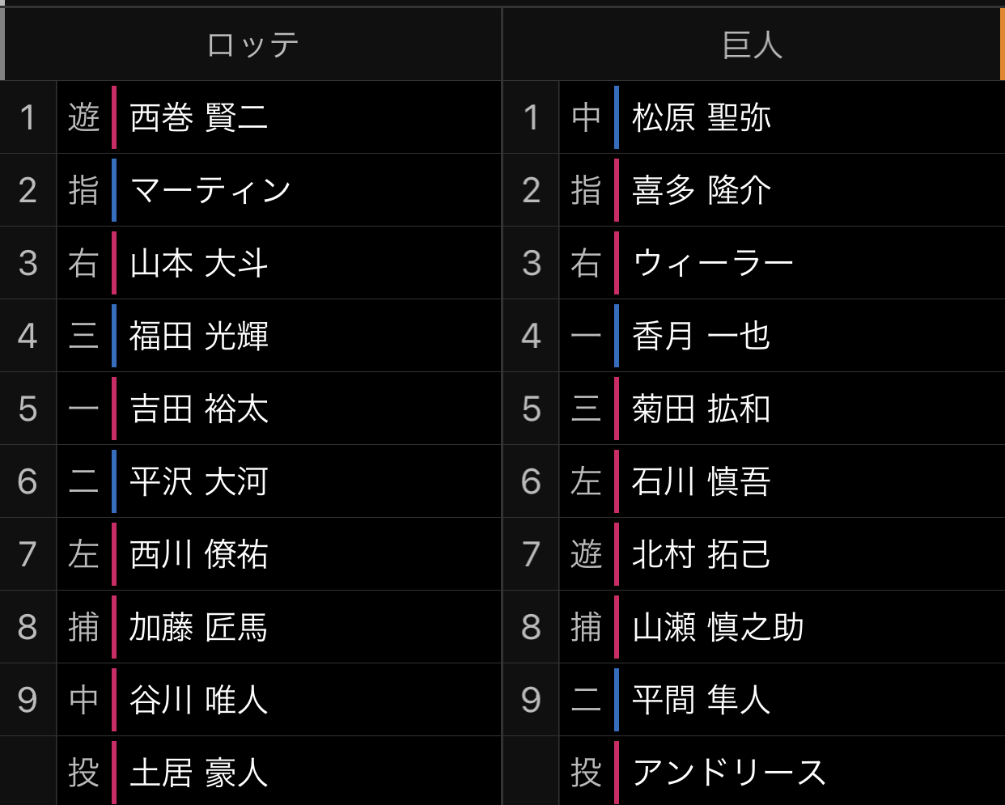
Task: Open player 山本 大斗
Action: pyautogui.click(x=198, y=263)
